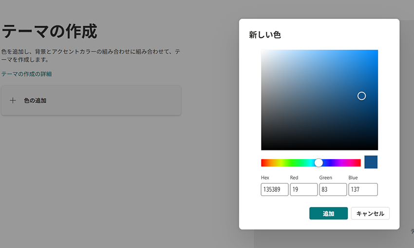Pick black at bottom of color field
Image resolution: width=414 pixels, height=248 pixels.
(x=319, y=149)
